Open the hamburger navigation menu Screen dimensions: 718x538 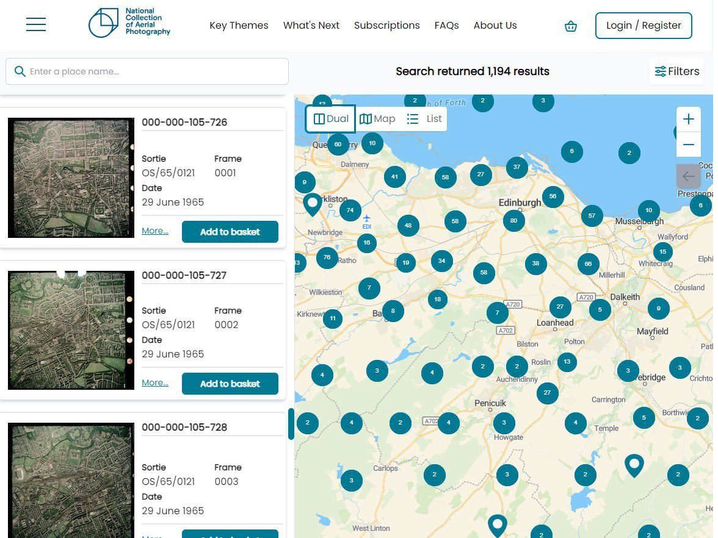35,24
